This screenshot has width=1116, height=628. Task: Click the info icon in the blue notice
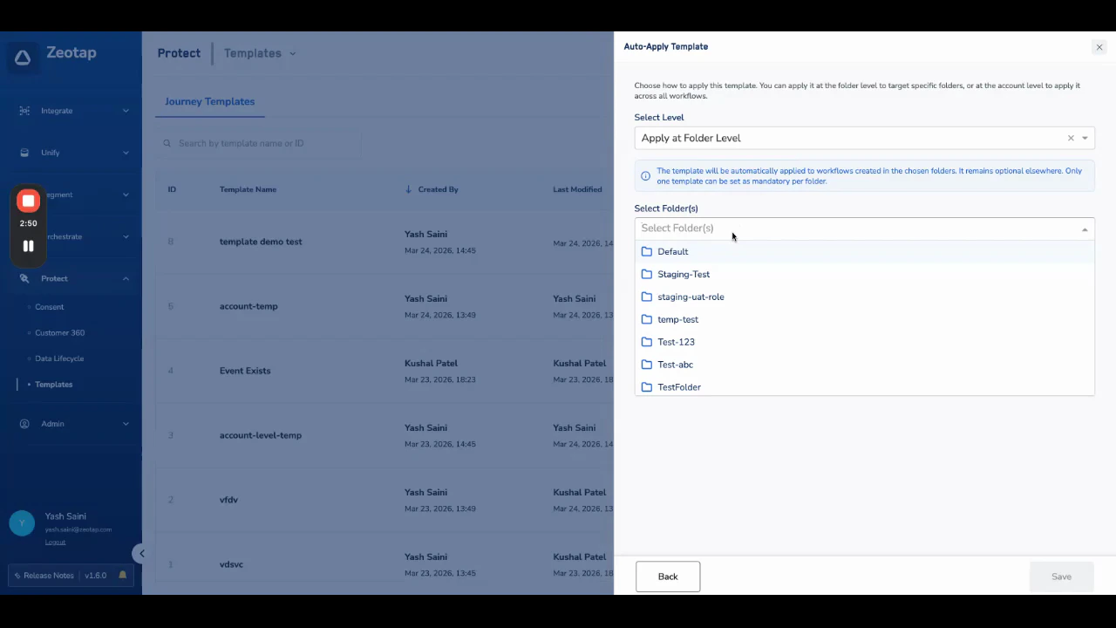645,175
